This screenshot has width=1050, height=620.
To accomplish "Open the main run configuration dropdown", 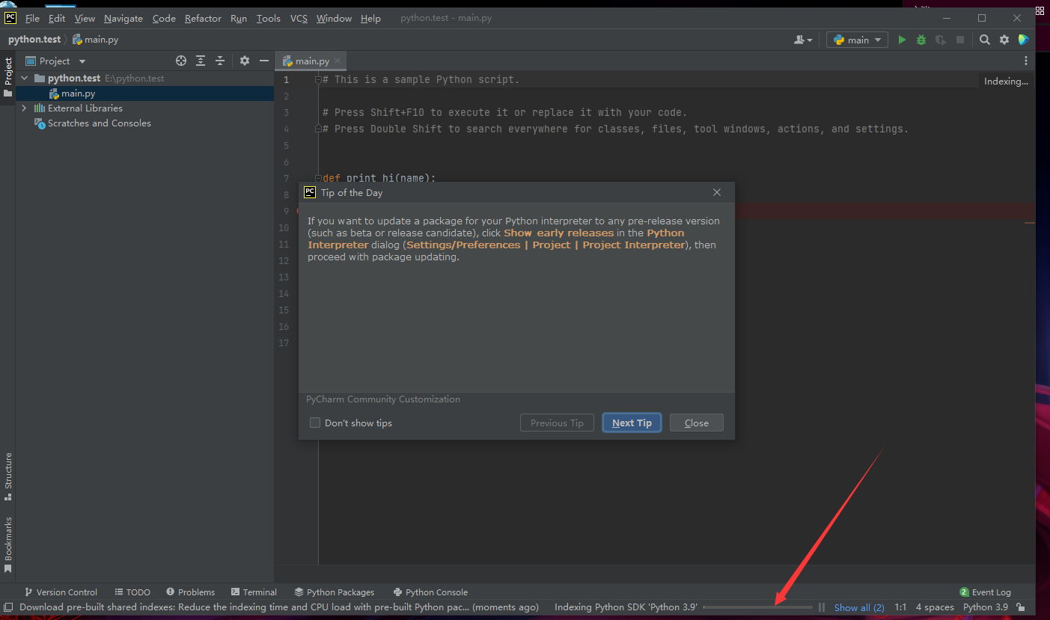I will 856,40.
